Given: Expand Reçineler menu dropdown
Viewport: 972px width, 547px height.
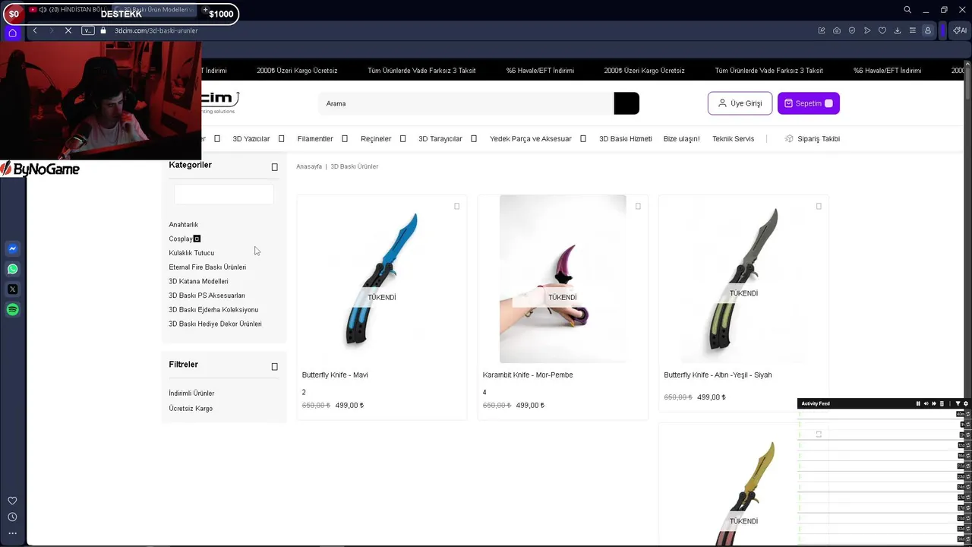Looking at the screenshot, I should (402, 139).
